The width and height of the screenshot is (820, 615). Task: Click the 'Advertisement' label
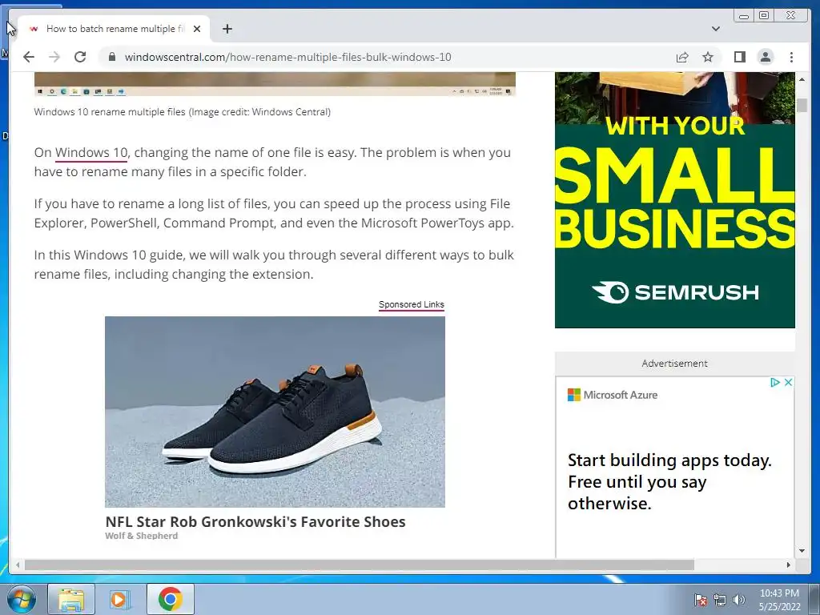click(674, 364)
